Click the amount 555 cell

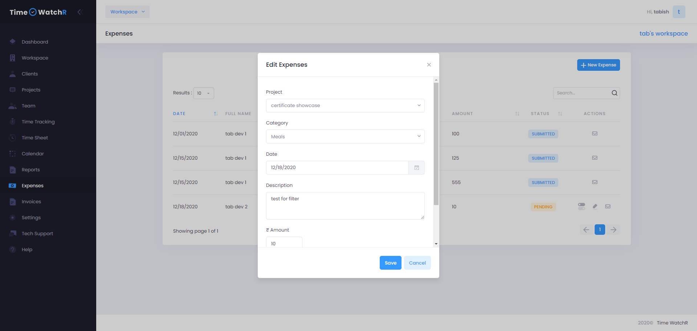point(456,182)
